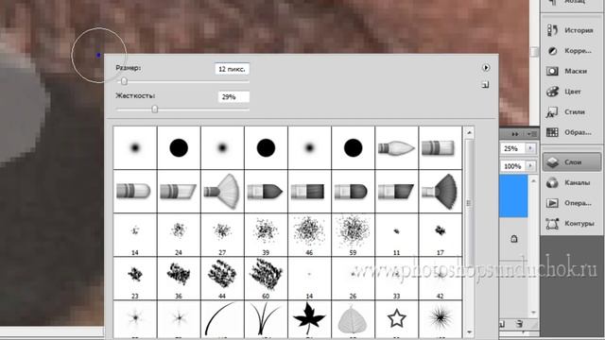This screenshot has height=340, width=605.
Task: Open the Контуры (Paths) panel
Action: coord(571,223)
